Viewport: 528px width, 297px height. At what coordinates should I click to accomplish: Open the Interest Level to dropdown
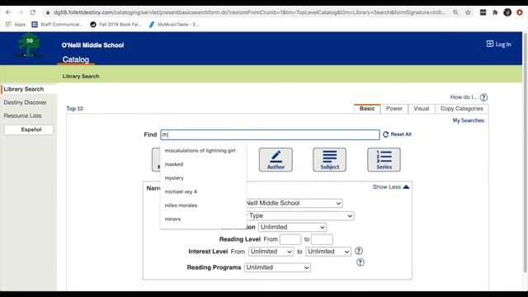[328, 252]
